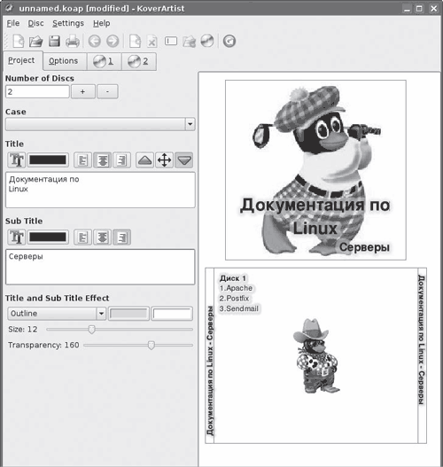Click the move-title crosshair arrows icon
This screenshot has height=467, width=443.
coord(164,160)
